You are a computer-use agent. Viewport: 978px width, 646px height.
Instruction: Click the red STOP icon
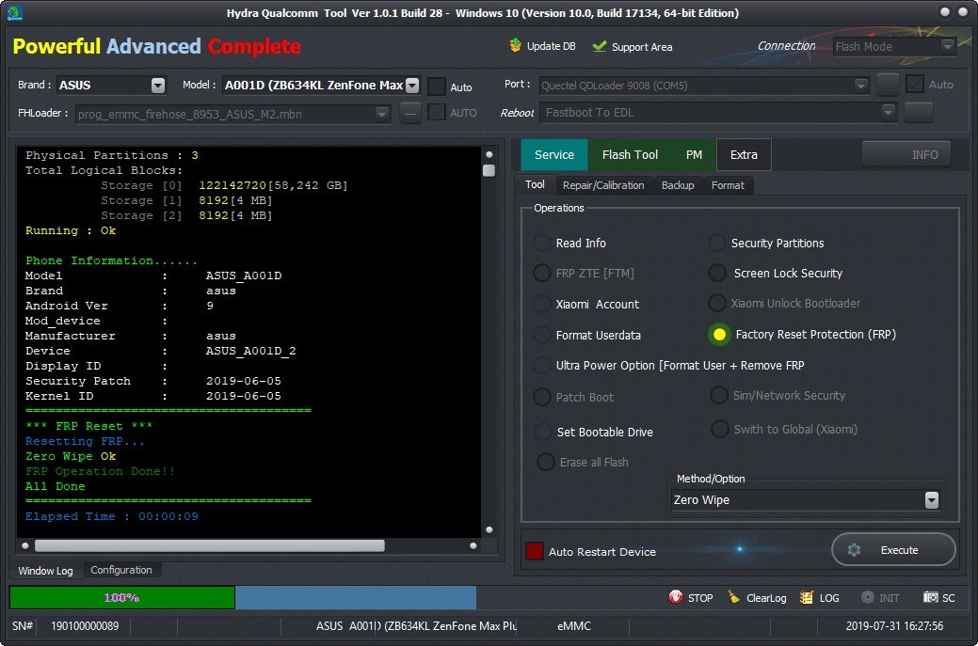coord(676,597)
